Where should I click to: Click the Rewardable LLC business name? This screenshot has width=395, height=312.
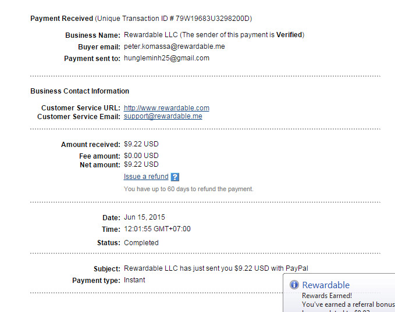[148, 35]
